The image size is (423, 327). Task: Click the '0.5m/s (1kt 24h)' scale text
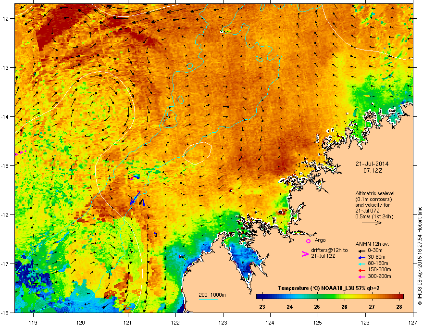coord(374,216)
